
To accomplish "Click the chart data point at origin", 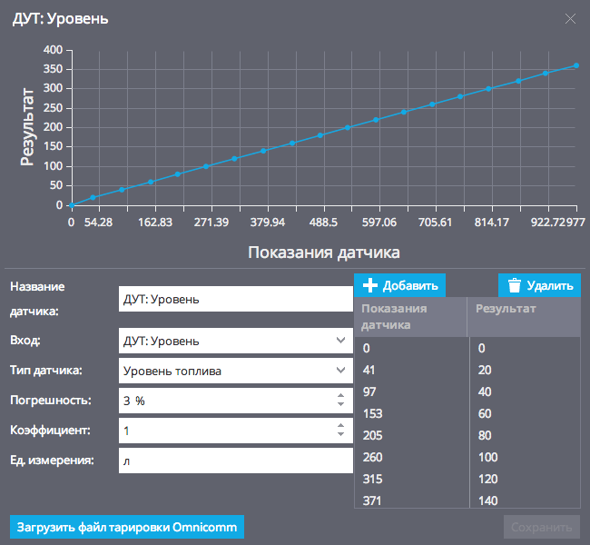I will click(72, 205).
